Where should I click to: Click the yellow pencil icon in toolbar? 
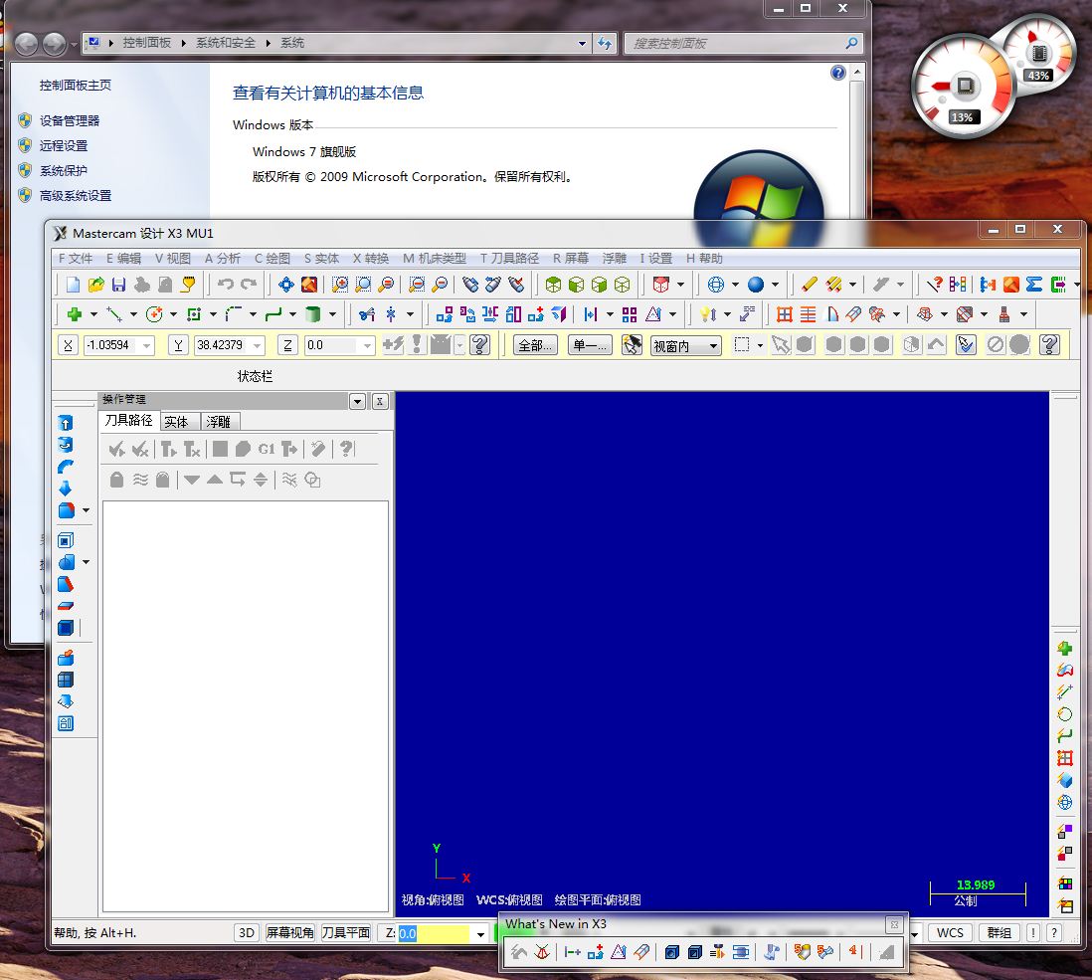click(810, 285)
